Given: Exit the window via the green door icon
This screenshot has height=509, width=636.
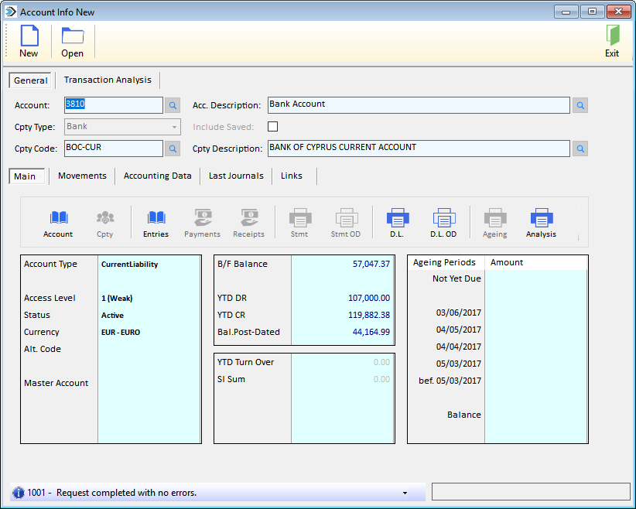Looking at the screenshot, I should point(613,36).
